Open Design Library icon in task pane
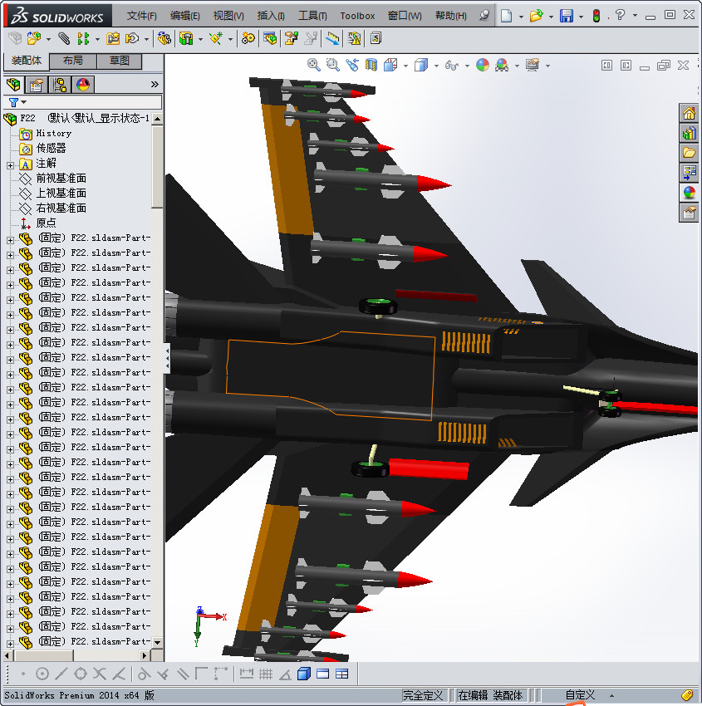Screen dimensions: 702x706 tap(689, 133)
